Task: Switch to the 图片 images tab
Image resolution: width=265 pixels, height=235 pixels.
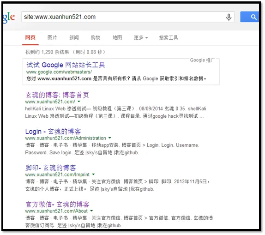Action: (52, 37)
